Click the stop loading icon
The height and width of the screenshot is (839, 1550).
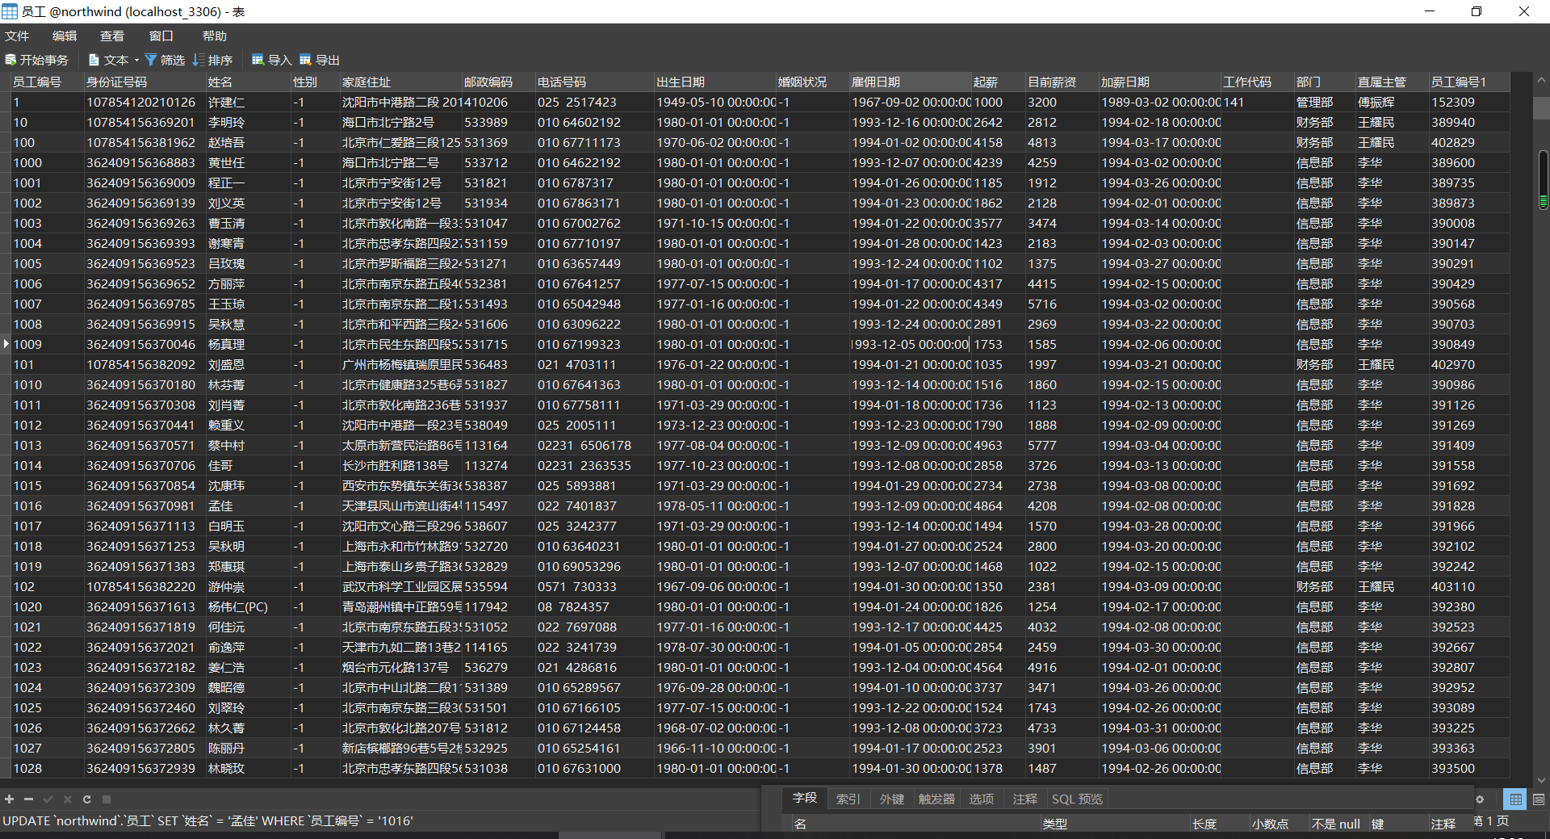(x=107, y=799)
